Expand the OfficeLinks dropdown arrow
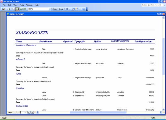Viewport: 166px width, 120px height. pos(70,9)
